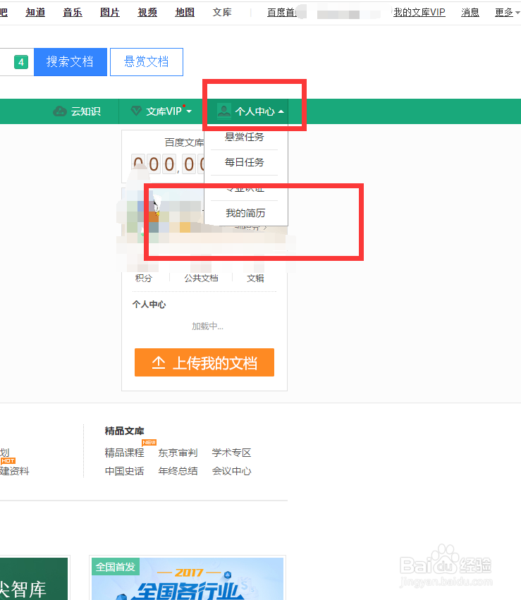The width and height of the screenshot is (521, 600).
Task: Click the 公共文档 stat label
Action: [201, 278]
